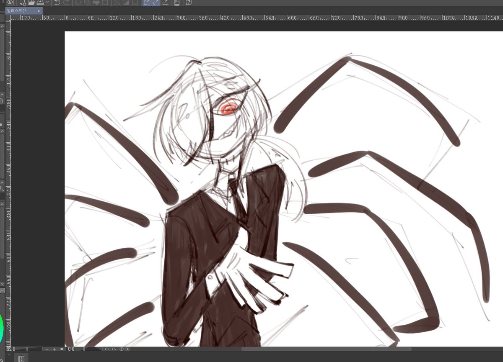
Task: Click Clear Outside Selection icon
Action: coord(87,3)
